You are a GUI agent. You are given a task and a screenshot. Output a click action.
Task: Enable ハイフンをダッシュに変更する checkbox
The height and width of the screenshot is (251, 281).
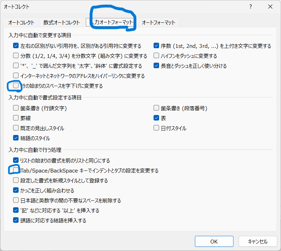(156, 56)
